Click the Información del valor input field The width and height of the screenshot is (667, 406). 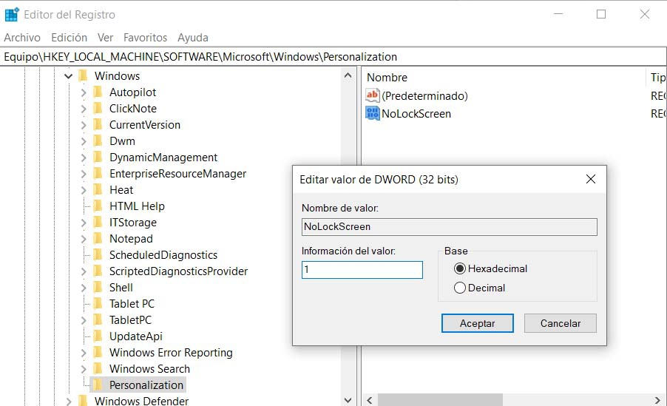coord(362,269)
